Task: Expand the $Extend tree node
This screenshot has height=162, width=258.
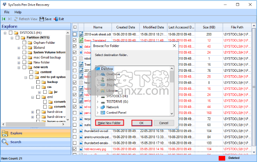Action: tap(19, 48)
